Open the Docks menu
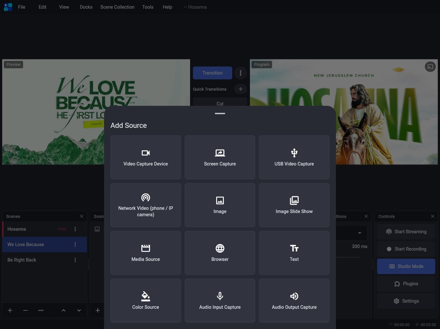440x329 pixels. 86,7
